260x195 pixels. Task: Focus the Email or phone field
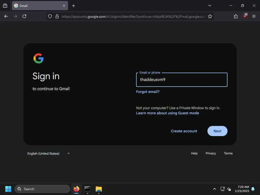coord(182,80)
